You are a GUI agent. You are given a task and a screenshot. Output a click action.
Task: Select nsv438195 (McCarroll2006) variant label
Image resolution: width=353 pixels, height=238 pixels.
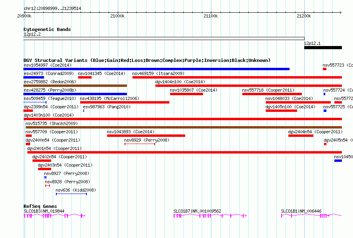pos(109,98)
